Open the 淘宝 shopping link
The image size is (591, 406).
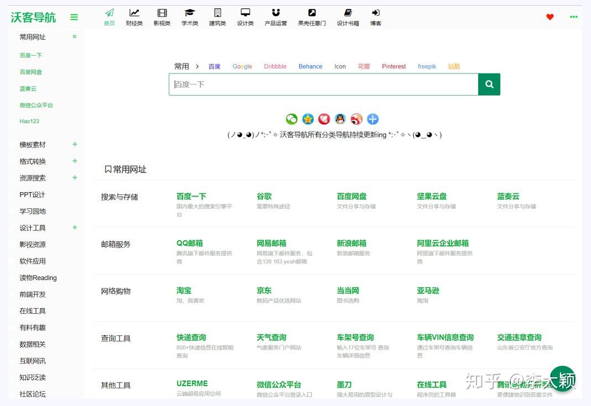(184, 290)
